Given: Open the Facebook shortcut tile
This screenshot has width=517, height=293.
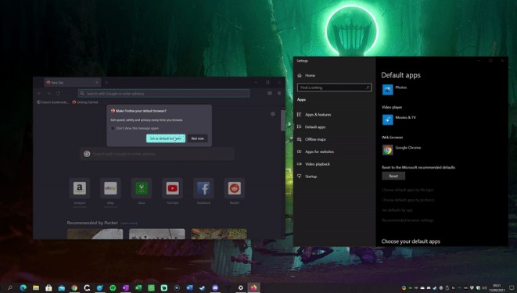Looking at the screenshot, I should coord(203,188).
